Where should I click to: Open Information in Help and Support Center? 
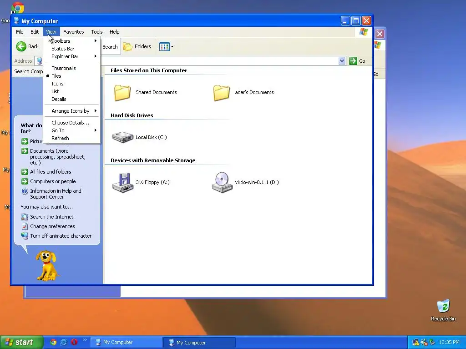[56, 194]
